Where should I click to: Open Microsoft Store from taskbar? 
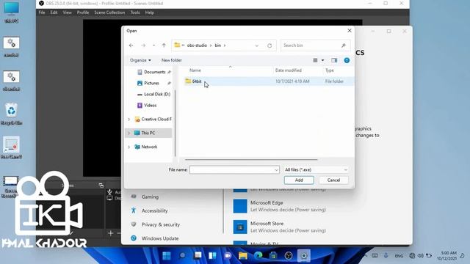273,256
